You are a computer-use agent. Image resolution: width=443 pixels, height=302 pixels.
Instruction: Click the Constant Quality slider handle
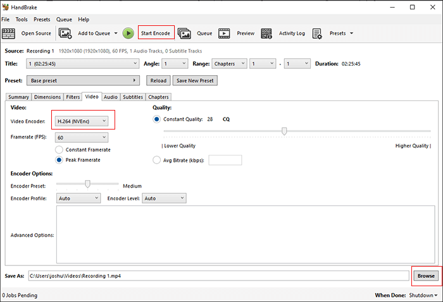click(x=284, y=131)
